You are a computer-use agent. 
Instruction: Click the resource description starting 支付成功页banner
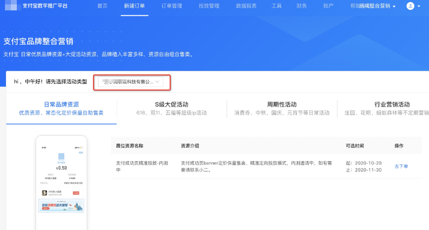pyautogui.click(x=256, y=167)
